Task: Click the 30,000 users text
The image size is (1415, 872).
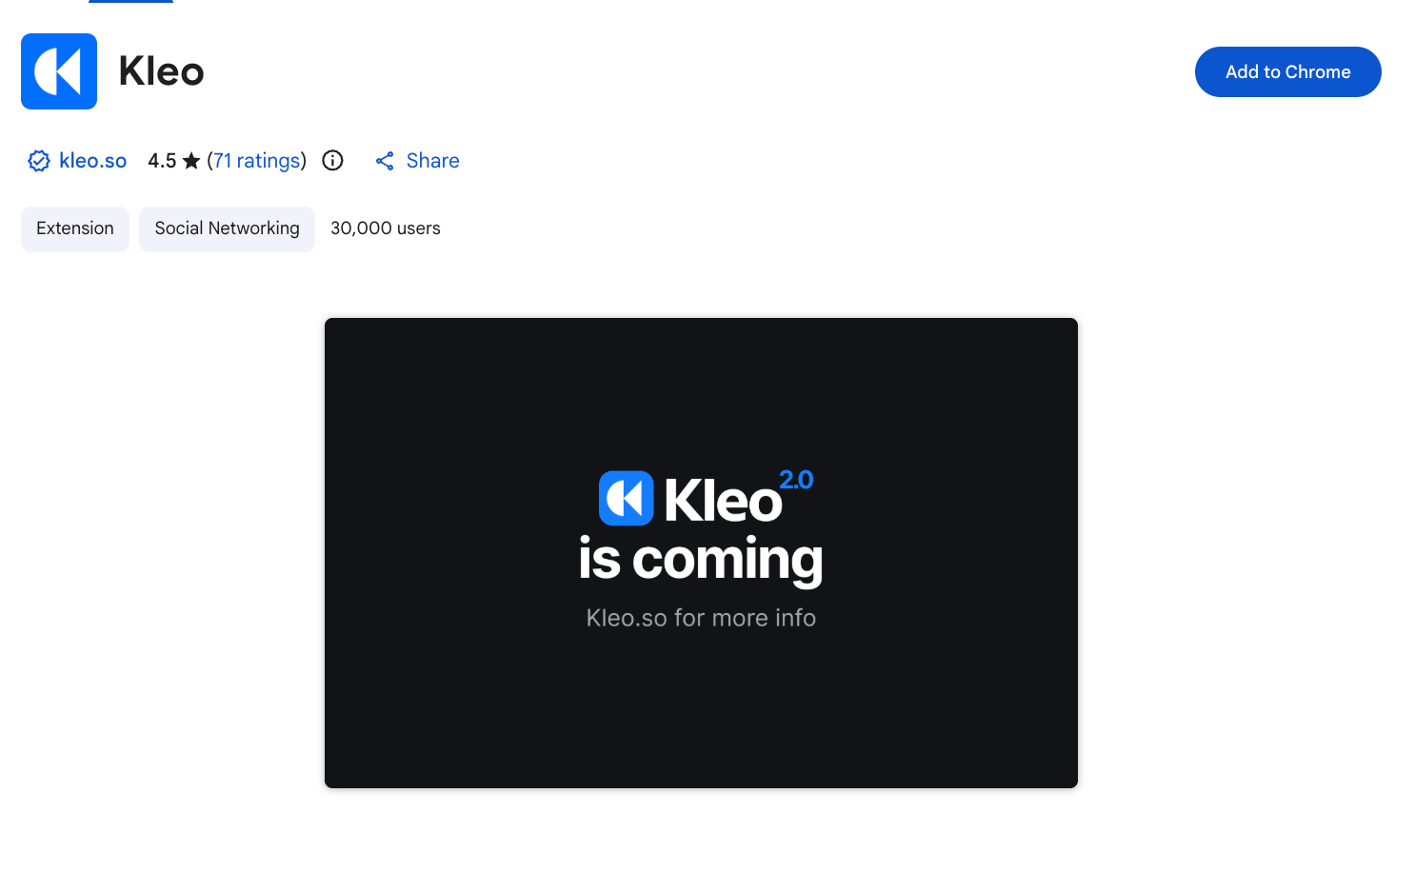Action: click(386, 228)
